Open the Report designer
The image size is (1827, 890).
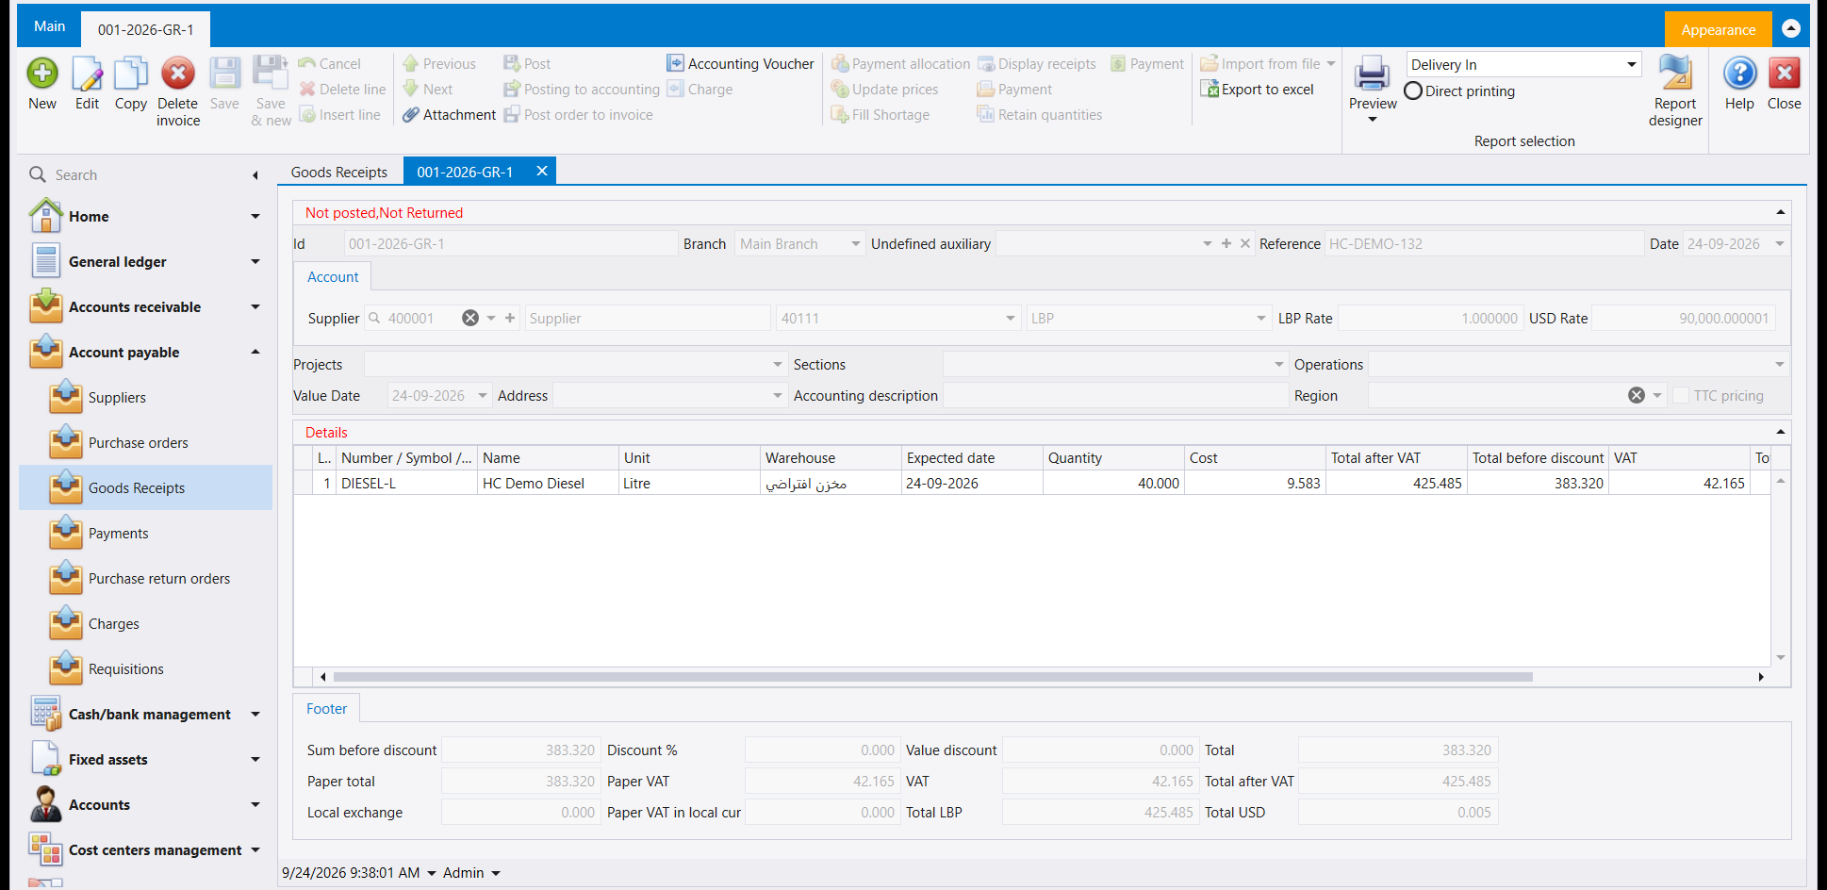pyautogui.click(x=1675, y=90)
